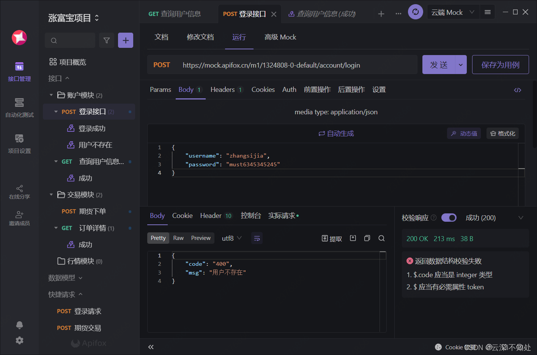537x355 pixels.
Task: Switch to the Headers request tab
Action: [x=223, y=90]
